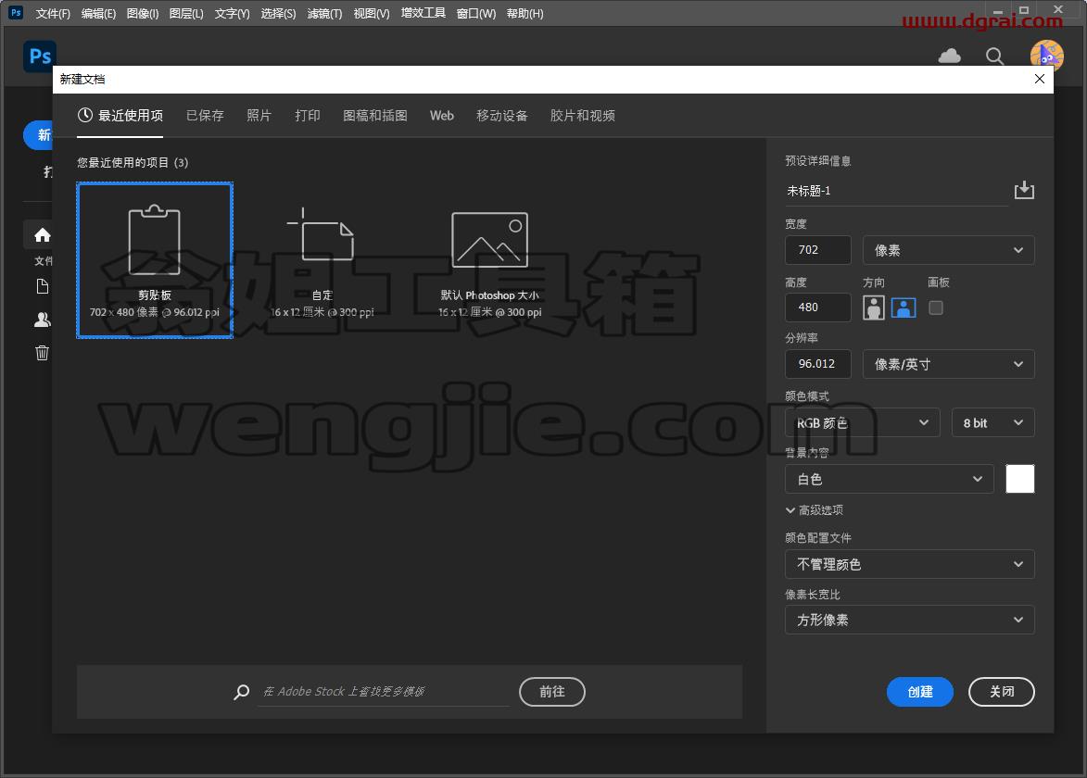This screenshot has width=1087, height=778.
Task: Open the files document icon in the sidebar
Action: (43, 286)
